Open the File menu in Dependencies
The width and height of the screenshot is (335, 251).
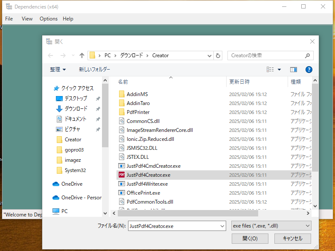(x=9, y=19)
